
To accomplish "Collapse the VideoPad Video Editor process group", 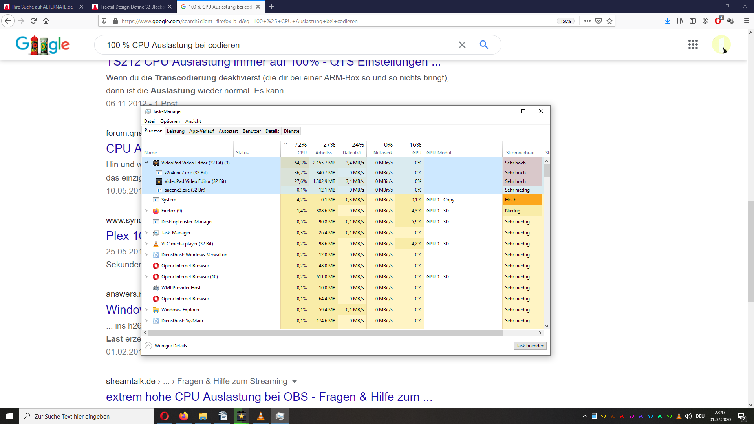I will pos(146,163).
